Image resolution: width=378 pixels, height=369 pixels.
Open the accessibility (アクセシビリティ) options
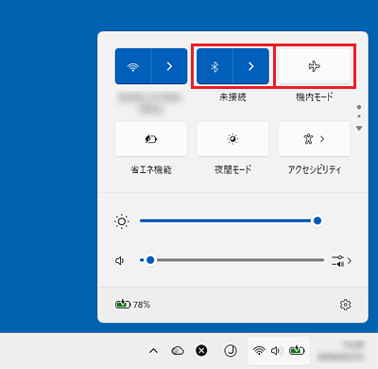coord(315,139)
